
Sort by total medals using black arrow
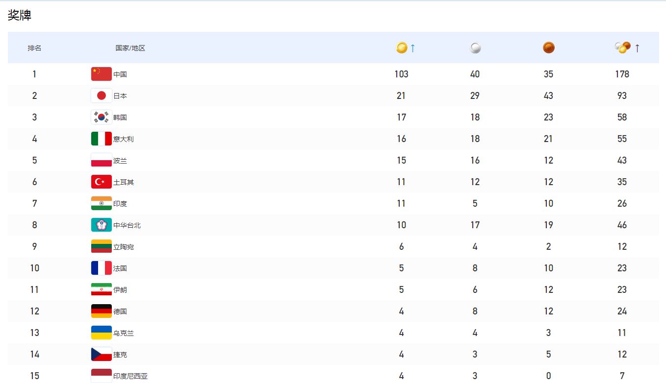[x=637, y=48]
